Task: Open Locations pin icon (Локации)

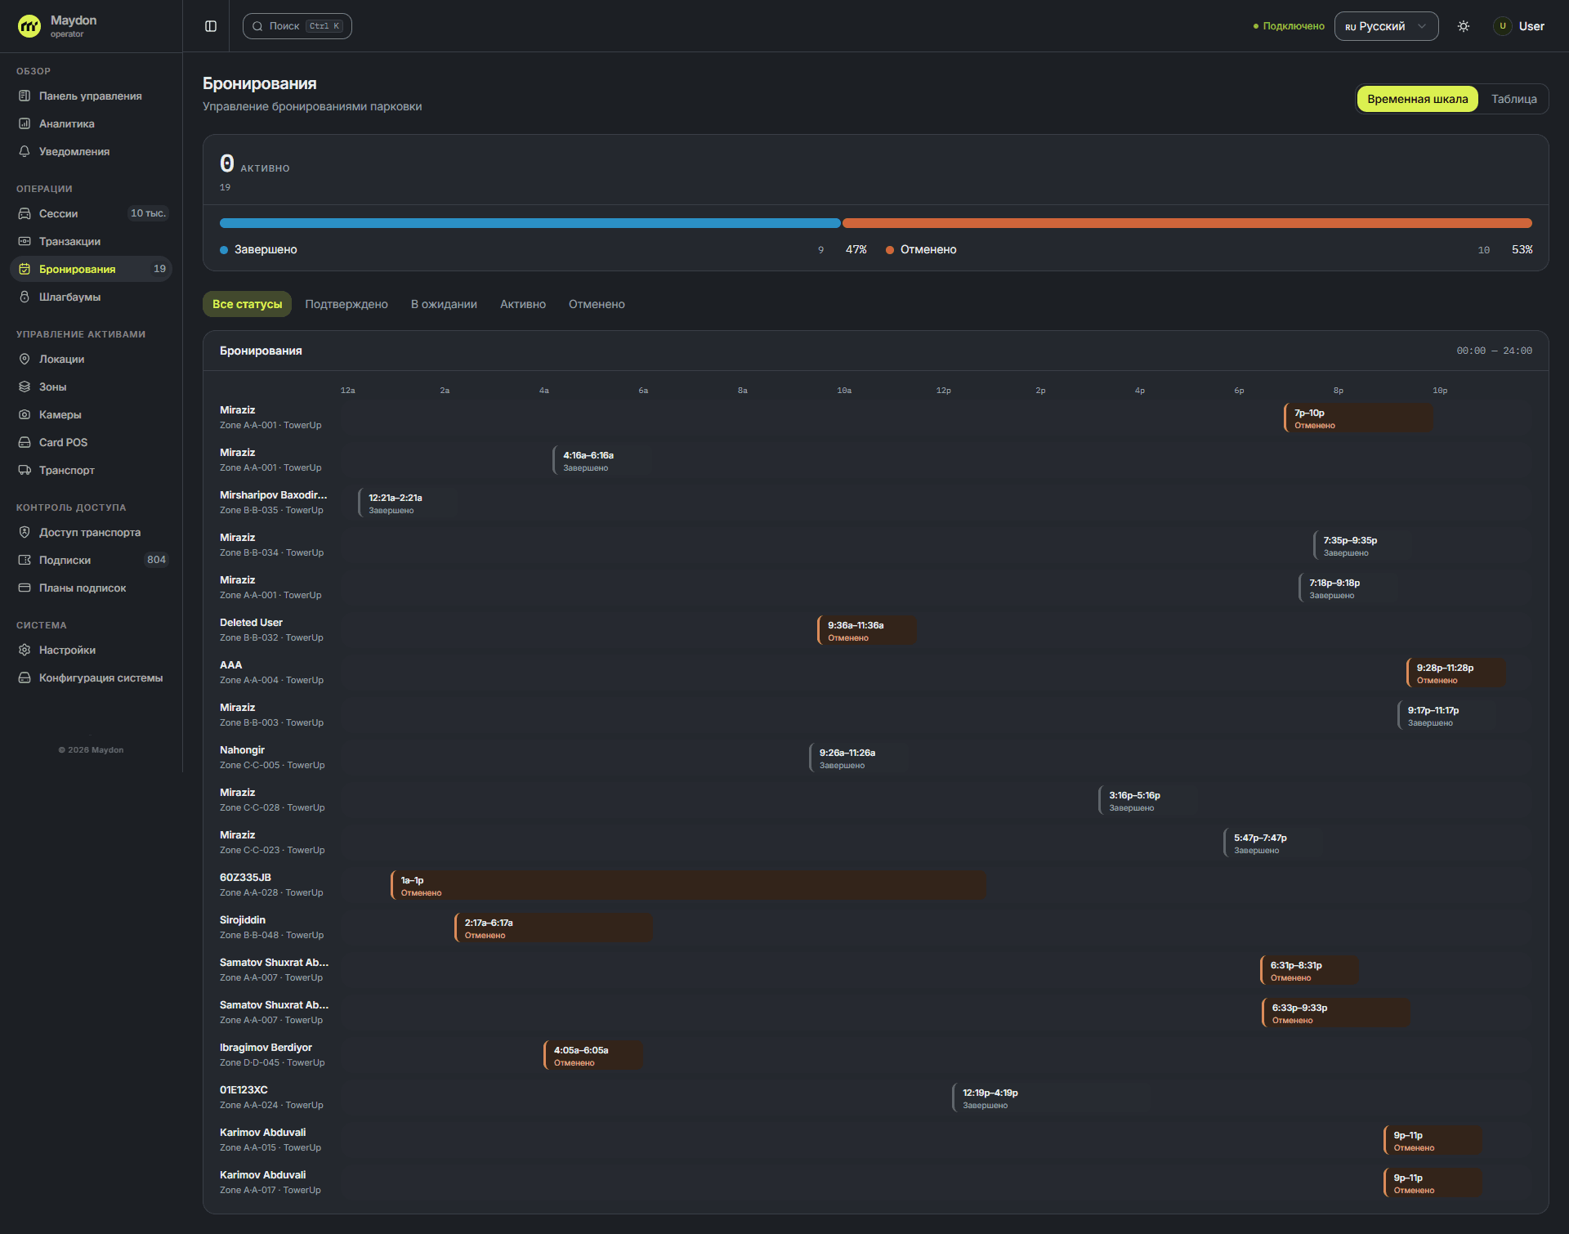Action: click(25, 359)
